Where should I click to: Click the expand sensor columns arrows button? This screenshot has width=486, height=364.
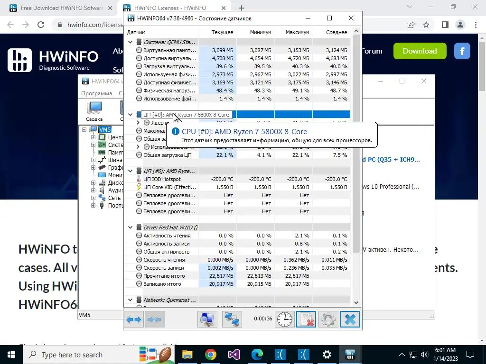(x=134, y=319)
